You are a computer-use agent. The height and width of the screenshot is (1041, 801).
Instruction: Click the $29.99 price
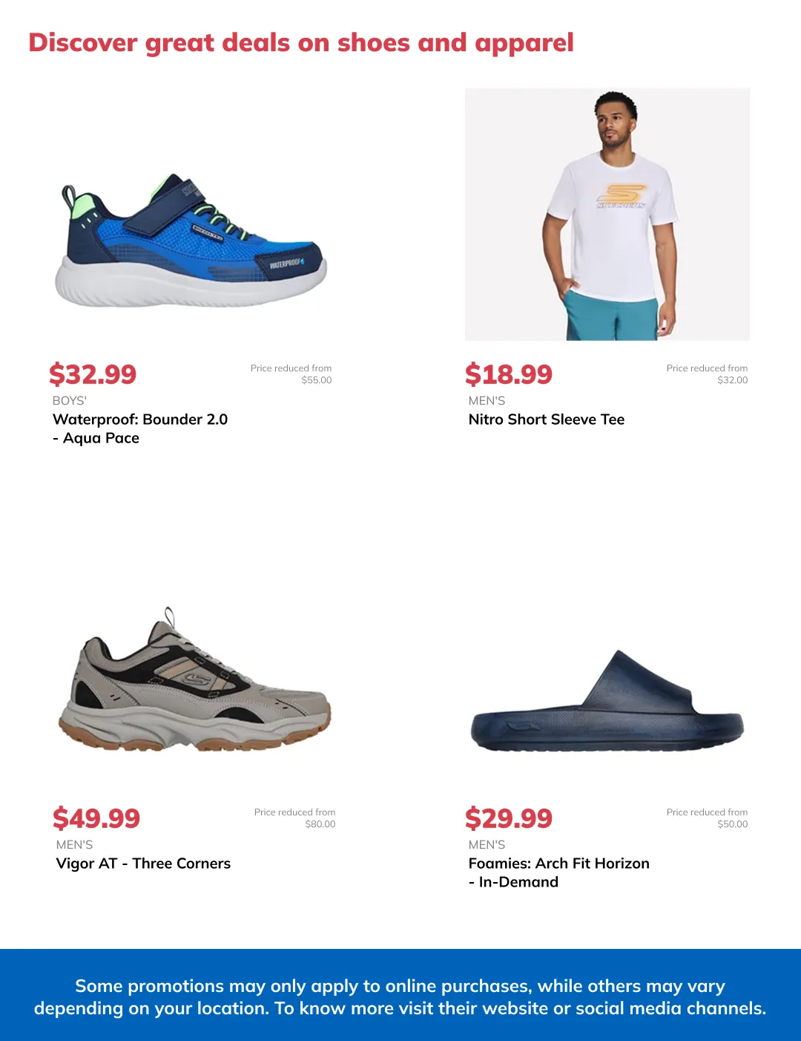[509, 818]
